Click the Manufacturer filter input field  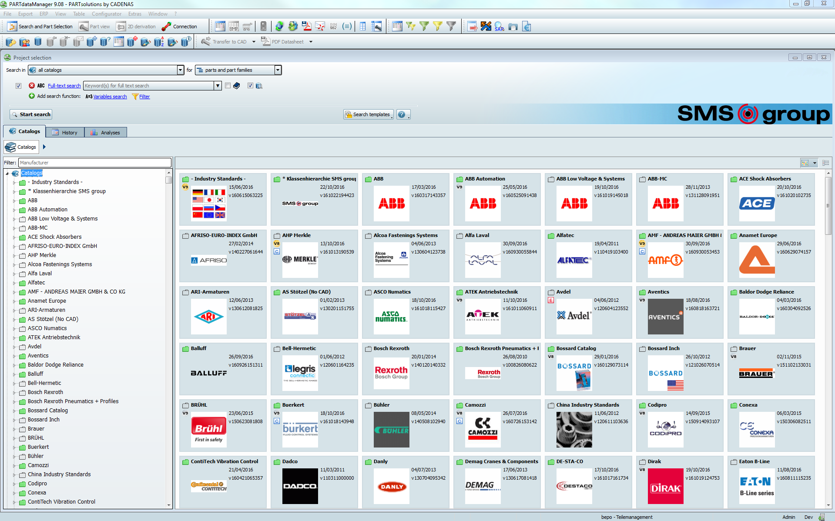pos(94,163)
